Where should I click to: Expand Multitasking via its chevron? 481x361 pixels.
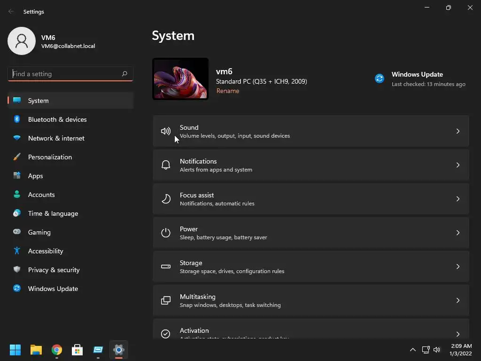click(x=458, y=300)
